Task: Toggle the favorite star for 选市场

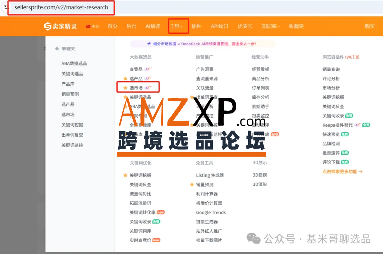Action: [x=125, y=88]
